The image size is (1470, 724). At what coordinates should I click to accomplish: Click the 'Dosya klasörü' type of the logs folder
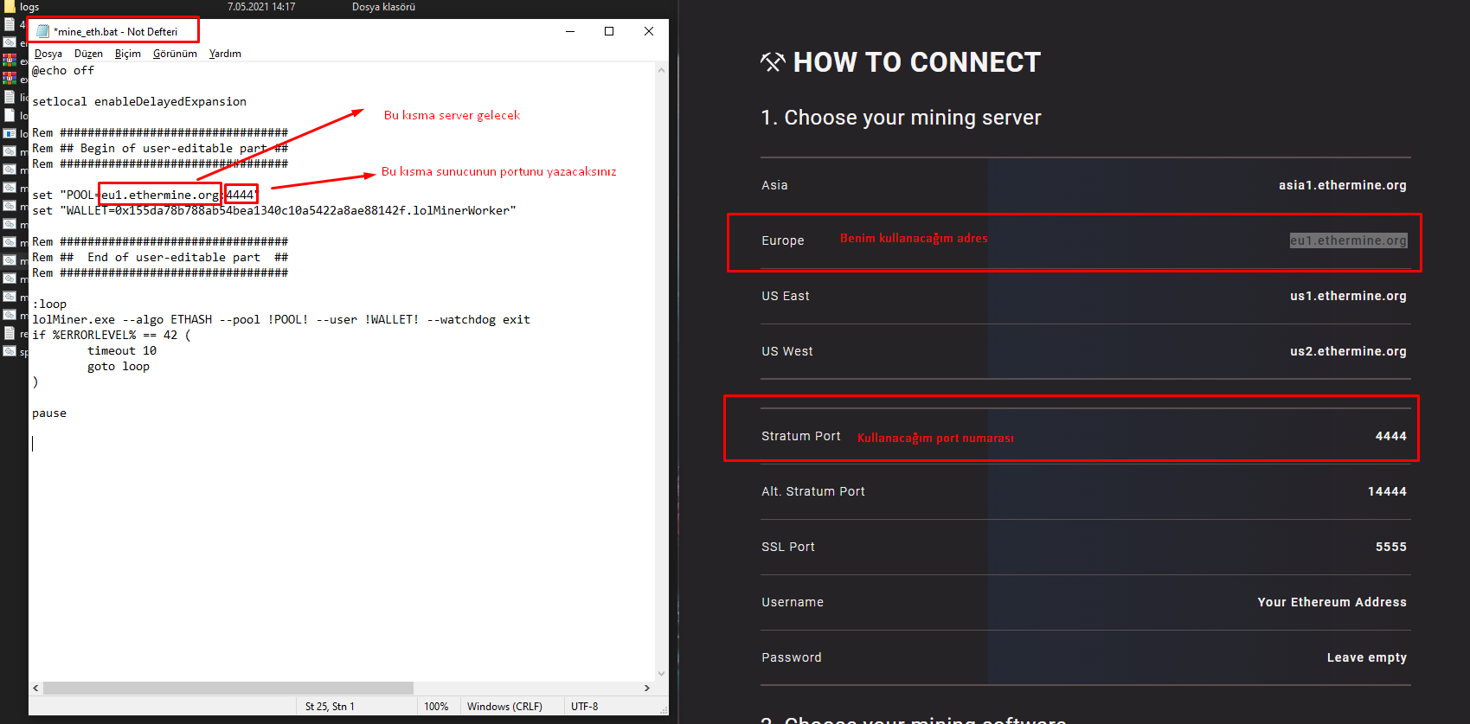pos(383,7)
